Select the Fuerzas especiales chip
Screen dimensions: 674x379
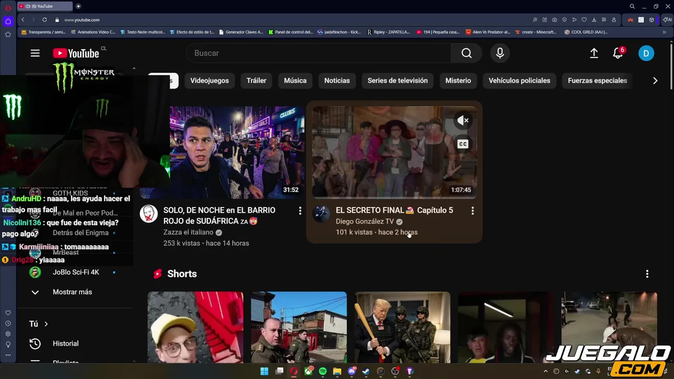coord(597,81)
